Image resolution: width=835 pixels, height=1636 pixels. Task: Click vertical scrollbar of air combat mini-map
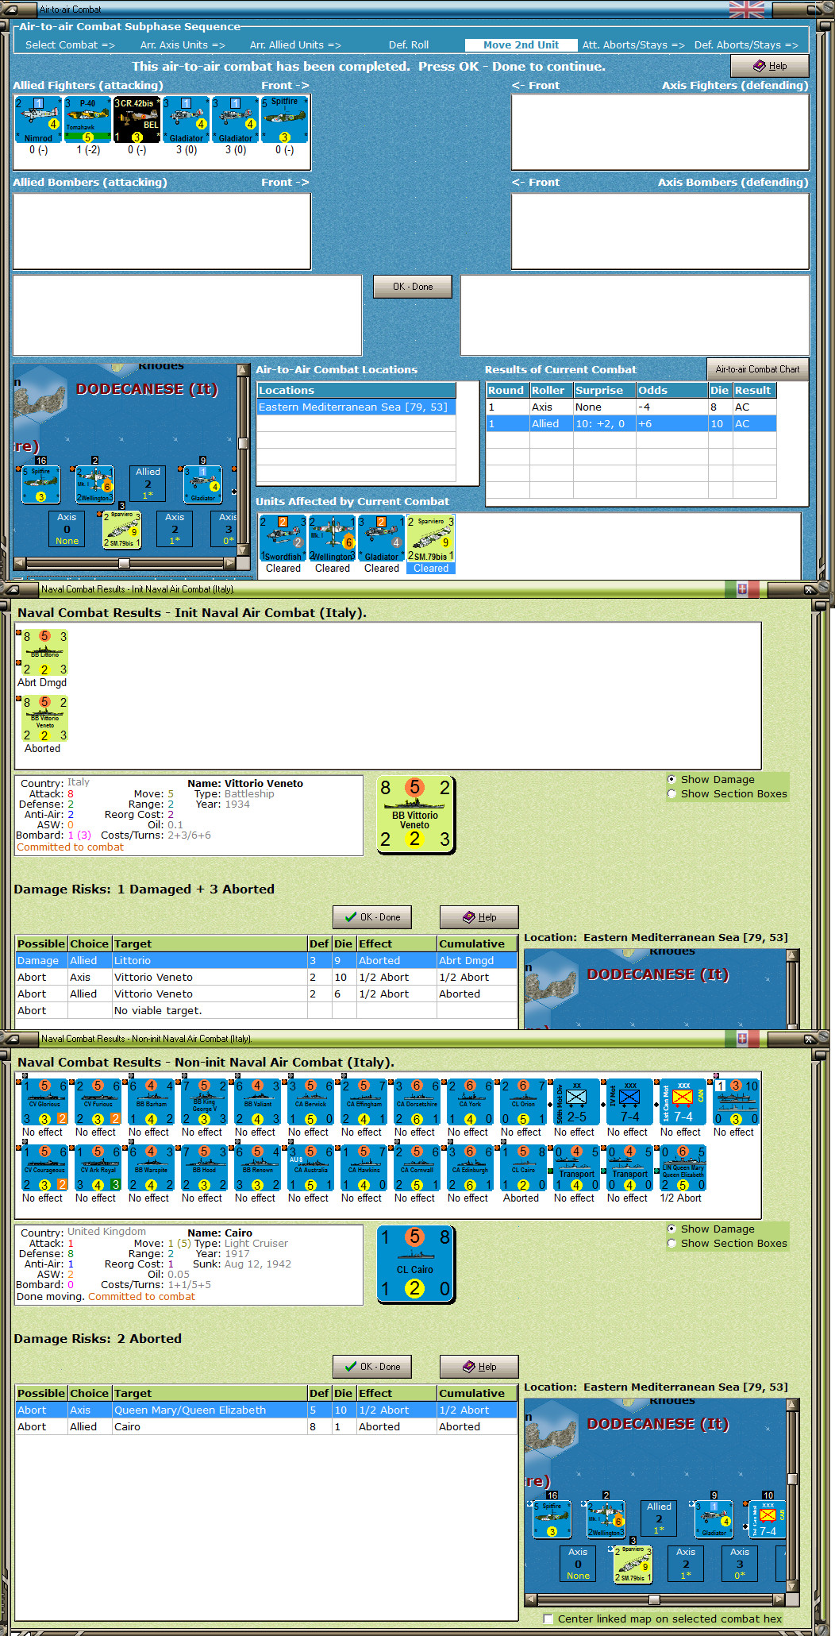243,460
